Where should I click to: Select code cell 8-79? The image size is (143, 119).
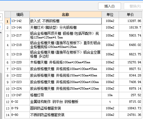(20, 108)
